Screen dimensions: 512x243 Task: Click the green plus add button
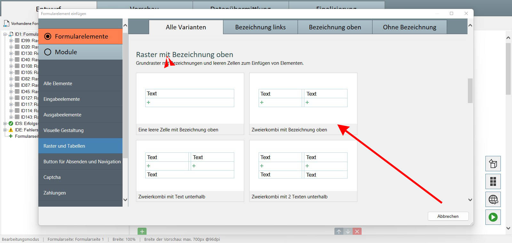(142, 232)
